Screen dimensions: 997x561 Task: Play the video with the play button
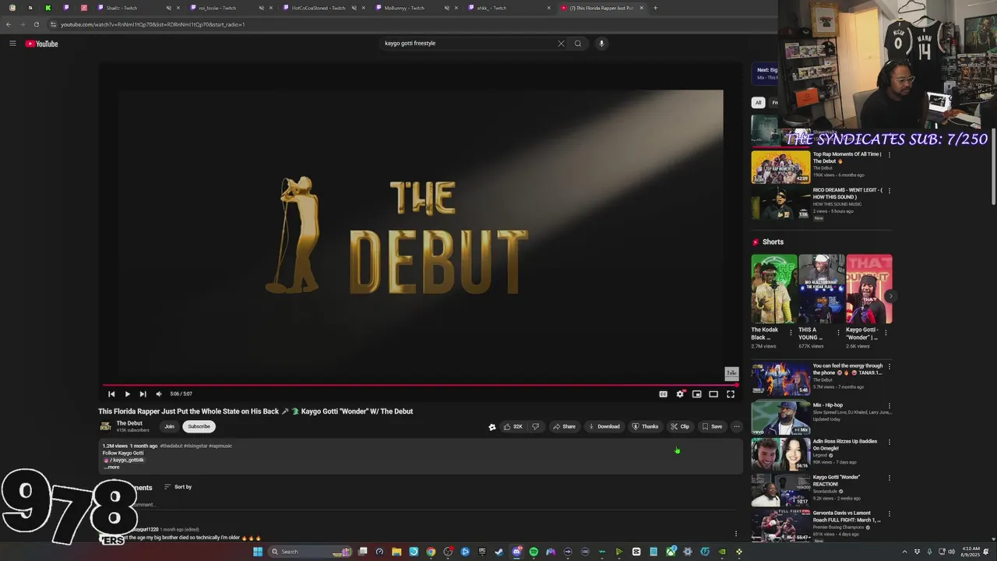pos(127,394)
